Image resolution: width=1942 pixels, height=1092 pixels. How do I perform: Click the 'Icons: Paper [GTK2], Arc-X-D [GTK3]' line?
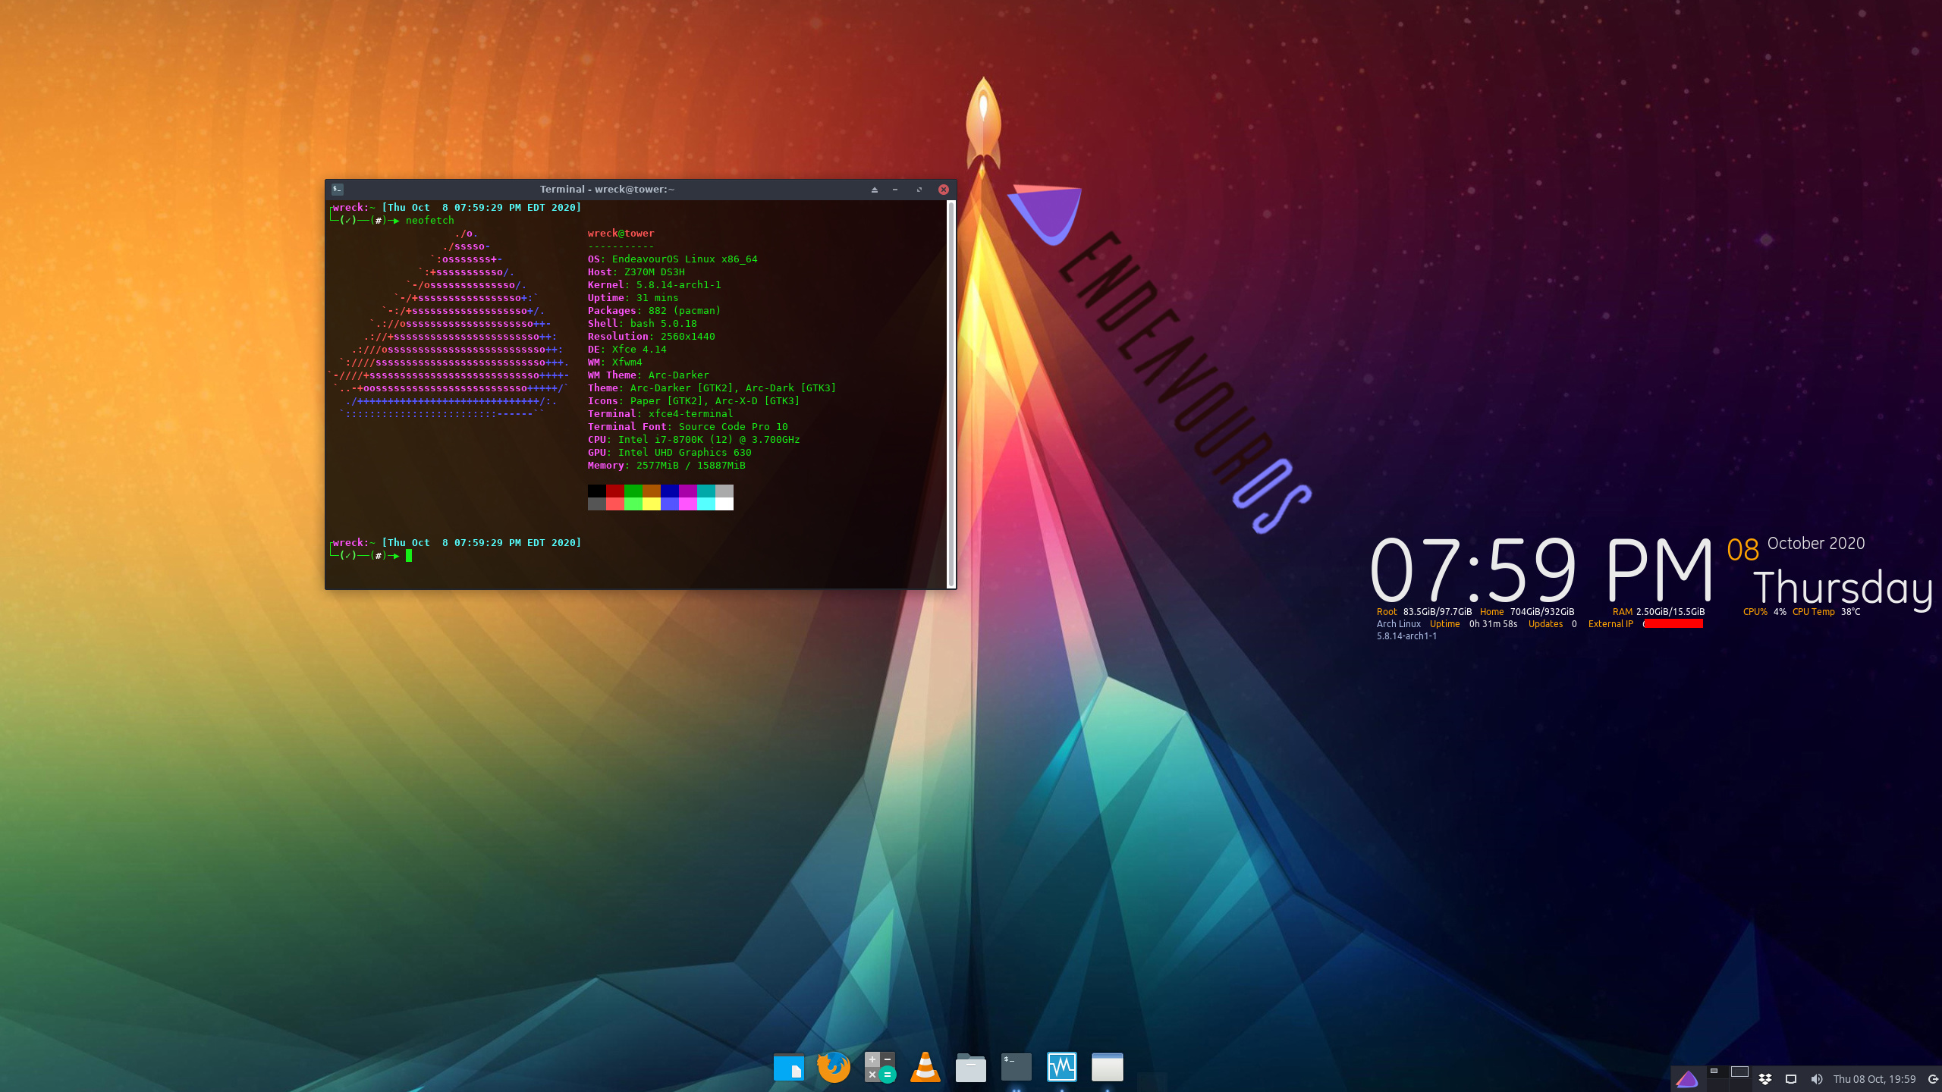click(x=693, y=401)
